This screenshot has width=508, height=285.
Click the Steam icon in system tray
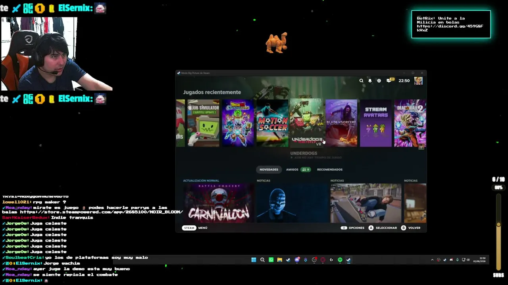(x=444, y=260)
